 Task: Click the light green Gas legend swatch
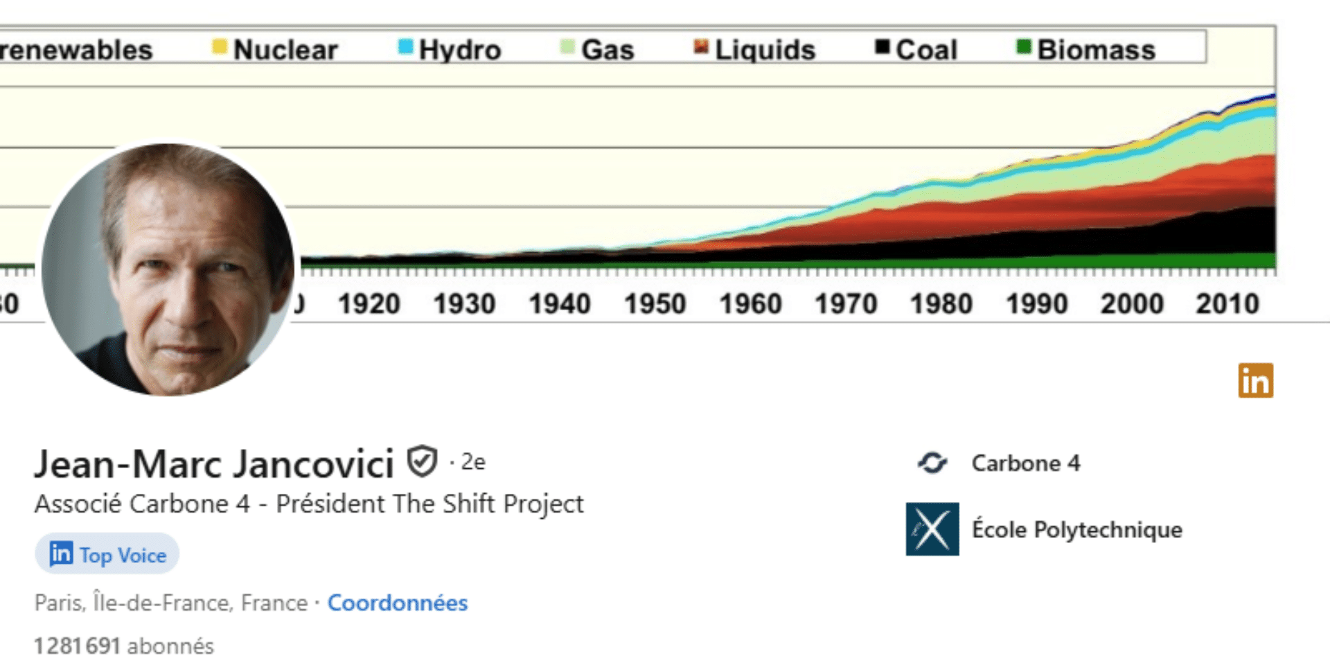(x=567, y=47)
